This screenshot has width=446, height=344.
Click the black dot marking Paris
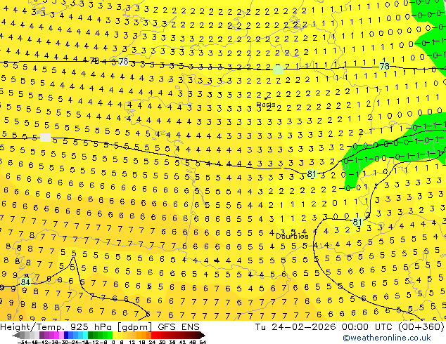pyautogui.click(x=266, y=98)
